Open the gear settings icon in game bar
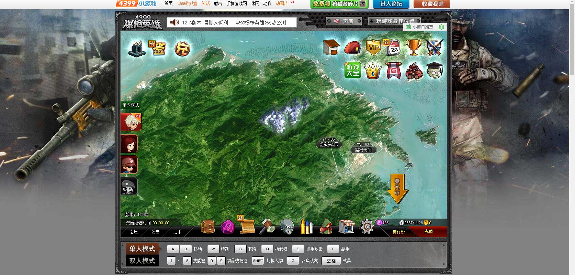Screen dimensions: 575x275 tap(367, 227)
